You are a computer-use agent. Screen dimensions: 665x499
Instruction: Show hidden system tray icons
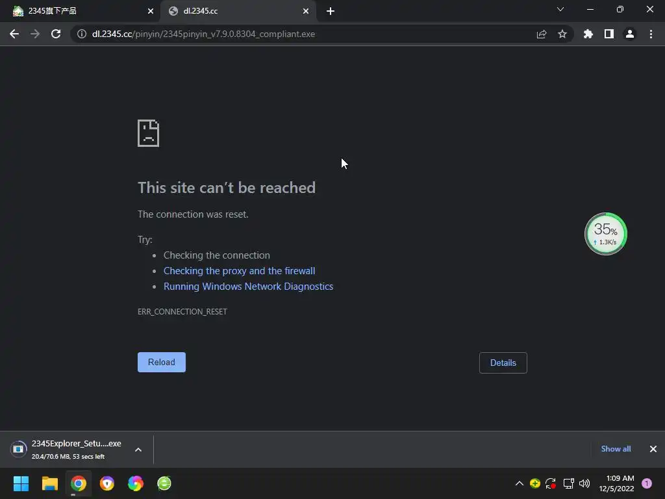click(519, 483)
